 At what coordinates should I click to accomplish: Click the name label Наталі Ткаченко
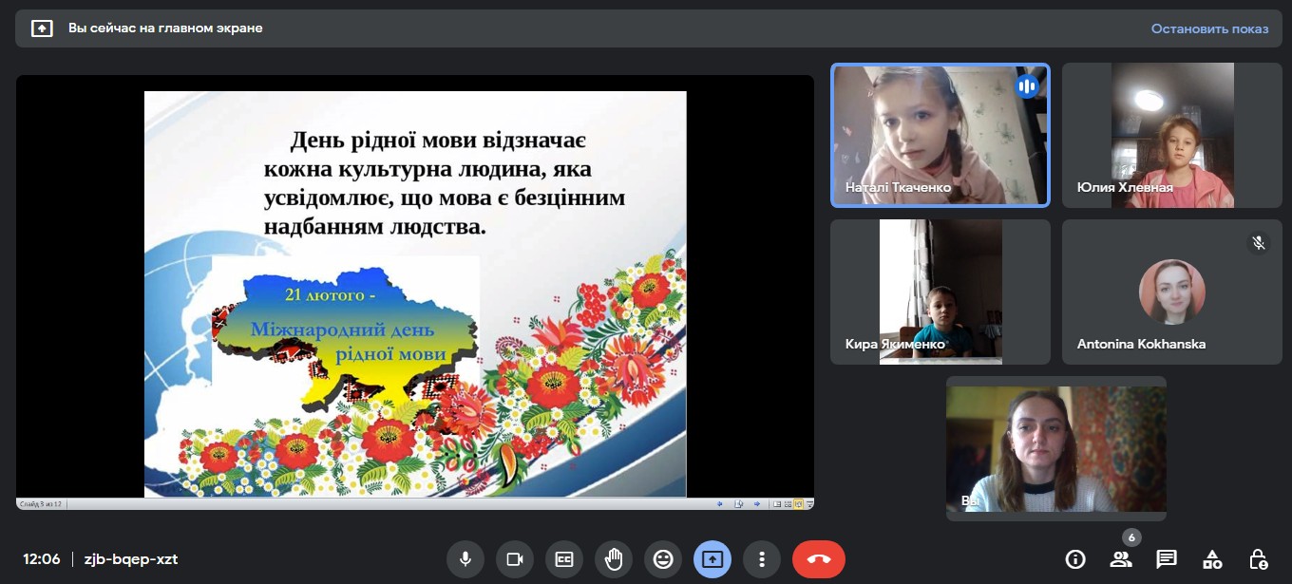pyautogui.click(x=898, y=188)
